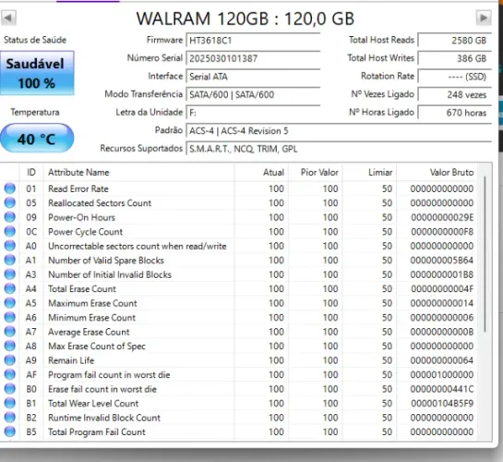Click the Total Host Writes value 386 GB

coord(455,58)
